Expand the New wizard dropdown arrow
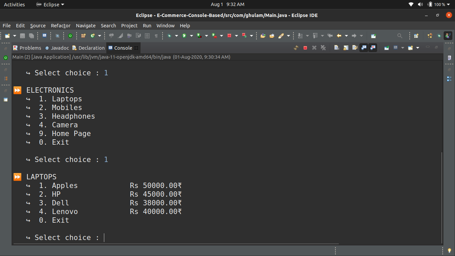The height and width of the screenshot is (256, 455). tap(14, 36)
